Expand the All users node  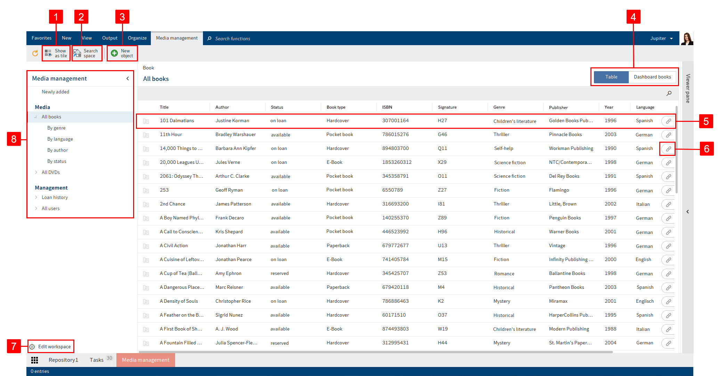pos(36,208)
